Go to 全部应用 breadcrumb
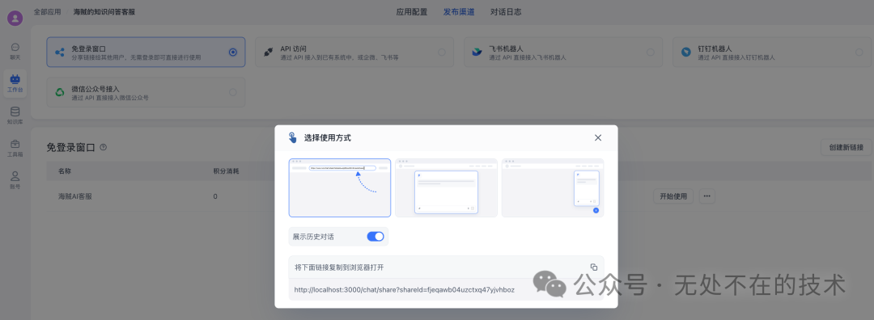The width and height of the screenshot is (874, 320). point(48,11)
